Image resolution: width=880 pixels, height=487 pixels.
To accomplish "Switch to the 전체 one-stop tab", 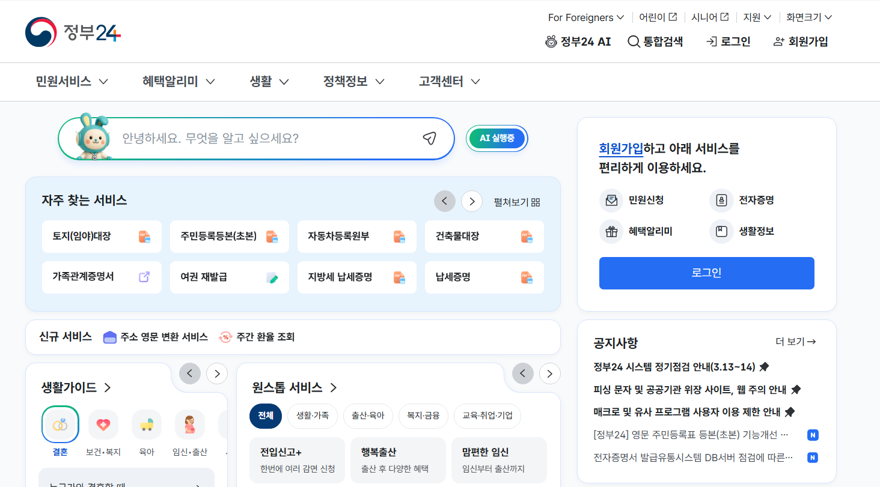I will (x=266, y=416).
